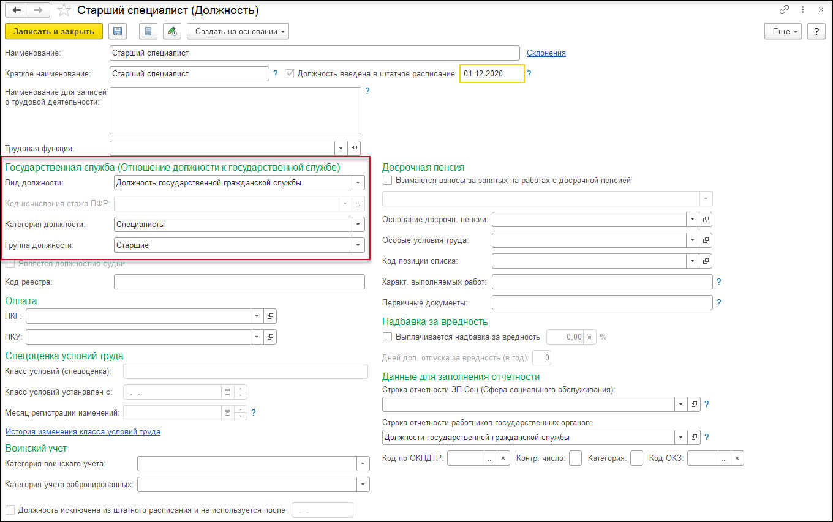Open the Трудовая функция item card icon
The image size is (833, 522).
click(355, 148)
